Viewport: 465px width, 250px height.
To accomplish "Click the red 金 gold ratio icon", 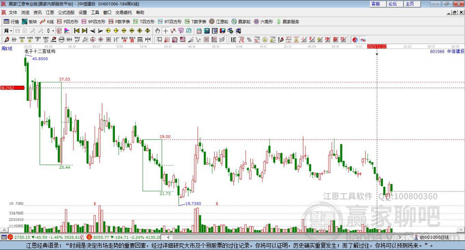I will click(296, 39).
